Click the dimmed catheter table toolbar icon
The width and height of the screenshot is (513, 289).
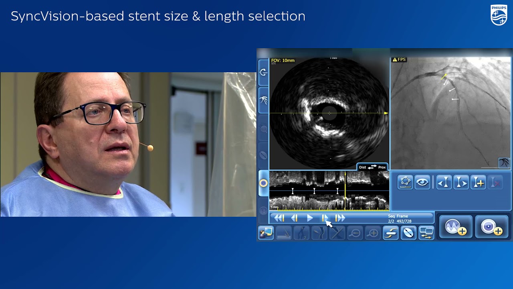pos(284,233)
